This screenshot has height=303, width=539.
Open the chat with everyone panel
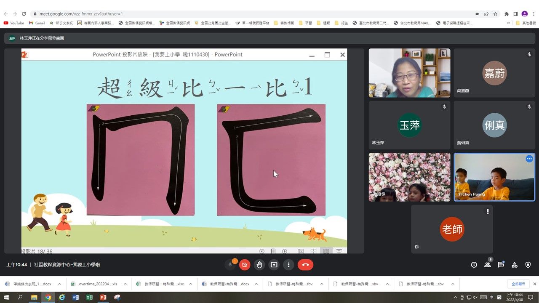click(x=501, y=265)
